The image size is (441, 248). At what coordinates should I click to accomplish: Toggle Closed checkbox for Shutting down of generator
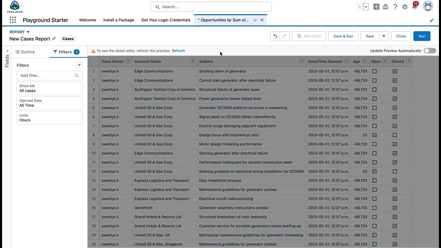[395, 71]
